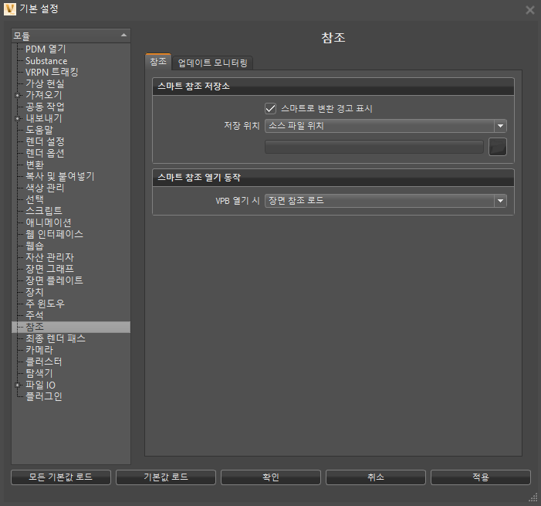Select 내보내기 module entry
541x506 pixels.
point(43,118)
